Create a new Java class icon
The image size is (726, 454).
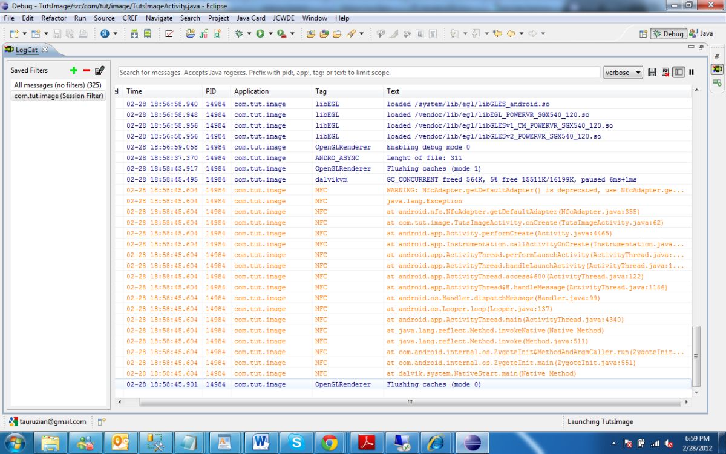coord(217,34)
